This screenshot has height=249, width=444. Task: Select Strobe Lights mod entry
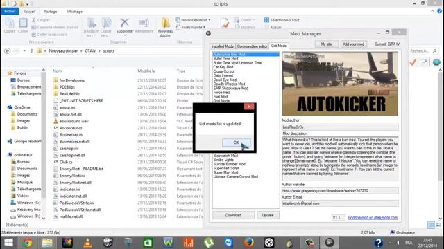tap(223, 160)
